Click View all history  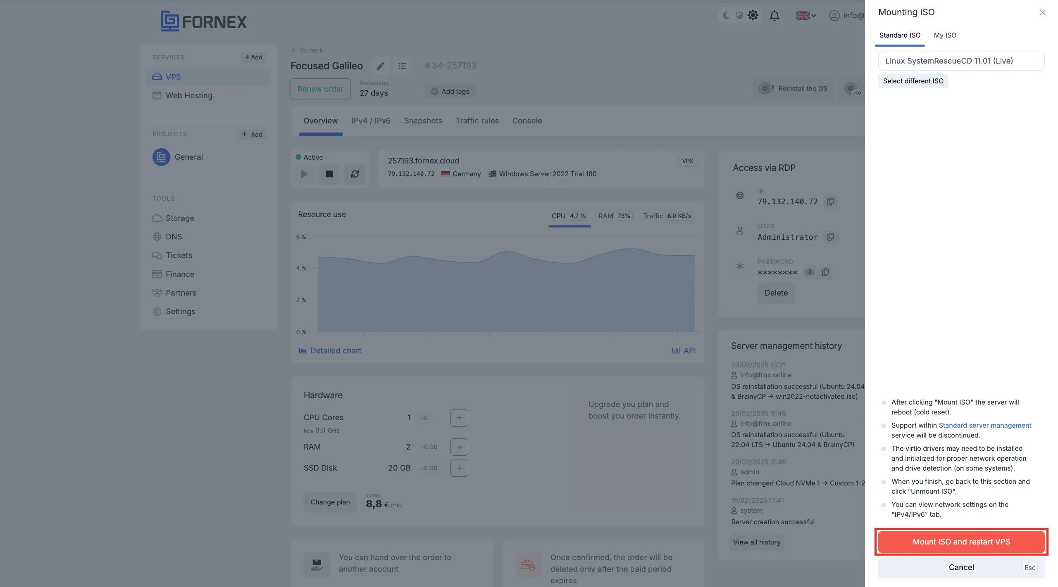(757, 542)
